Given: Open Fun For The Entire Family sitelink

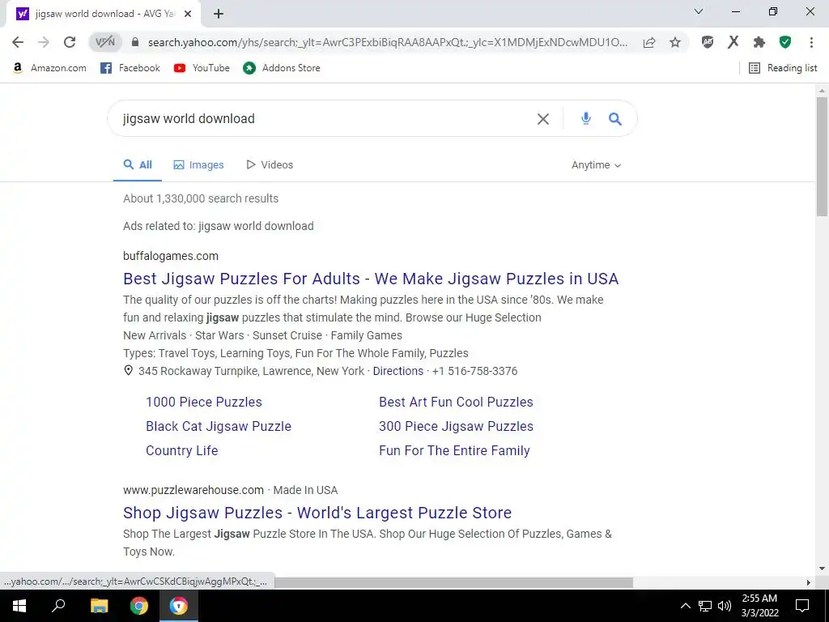Looking at the screenshot, I should tap(454, 450).
